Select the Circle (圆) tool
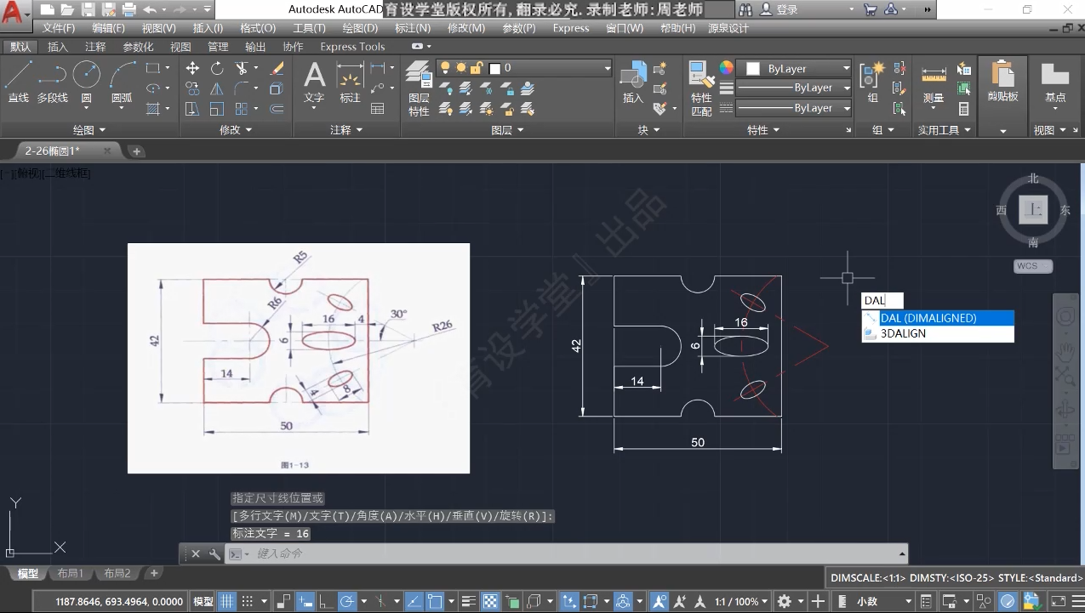This screenshot has height=613, width=1085. pyautogui.click(x=86, y=82)
